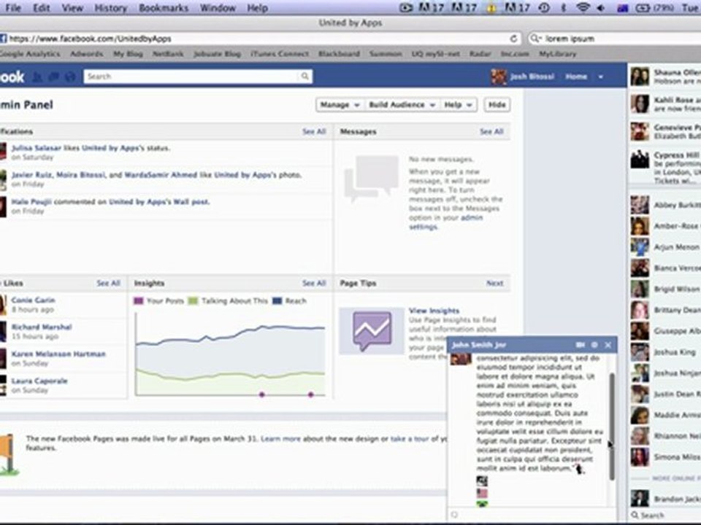Viewport: 701px width, 525px height.
Task: Open the File menu
Action: [x=13, y=7]
